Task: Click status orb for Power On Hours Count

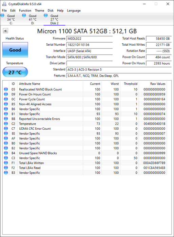Action: click(6, 94)
